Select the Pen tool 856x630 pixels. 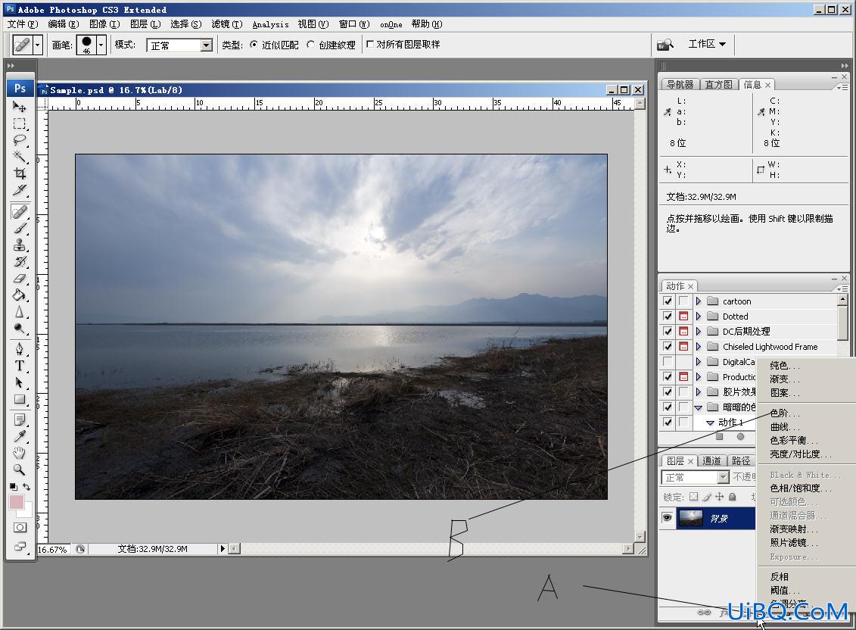pos(19,348)
